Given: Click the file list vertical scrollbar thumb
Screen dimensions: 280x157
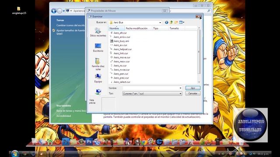Looking at the screenshot, I should [x=199, y=51].
